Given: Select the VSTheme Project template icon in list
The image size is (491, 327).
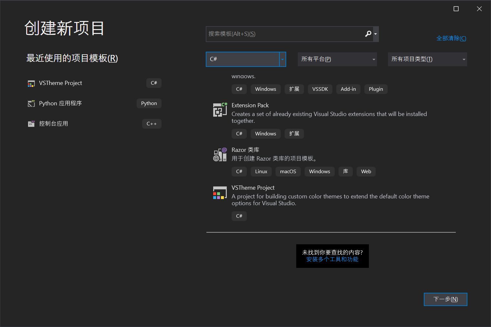Looking at the screenshot, I should click(x=220, y=193).
